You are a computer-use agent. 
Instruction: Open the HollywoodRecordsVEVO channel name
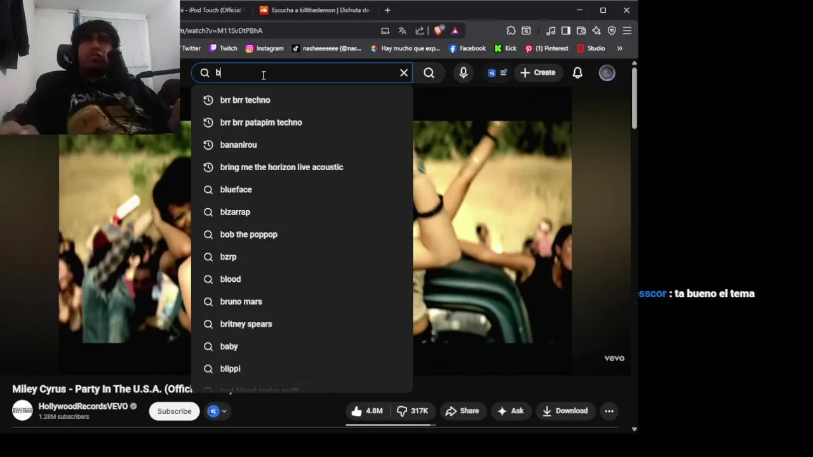[x=83, y=406]
